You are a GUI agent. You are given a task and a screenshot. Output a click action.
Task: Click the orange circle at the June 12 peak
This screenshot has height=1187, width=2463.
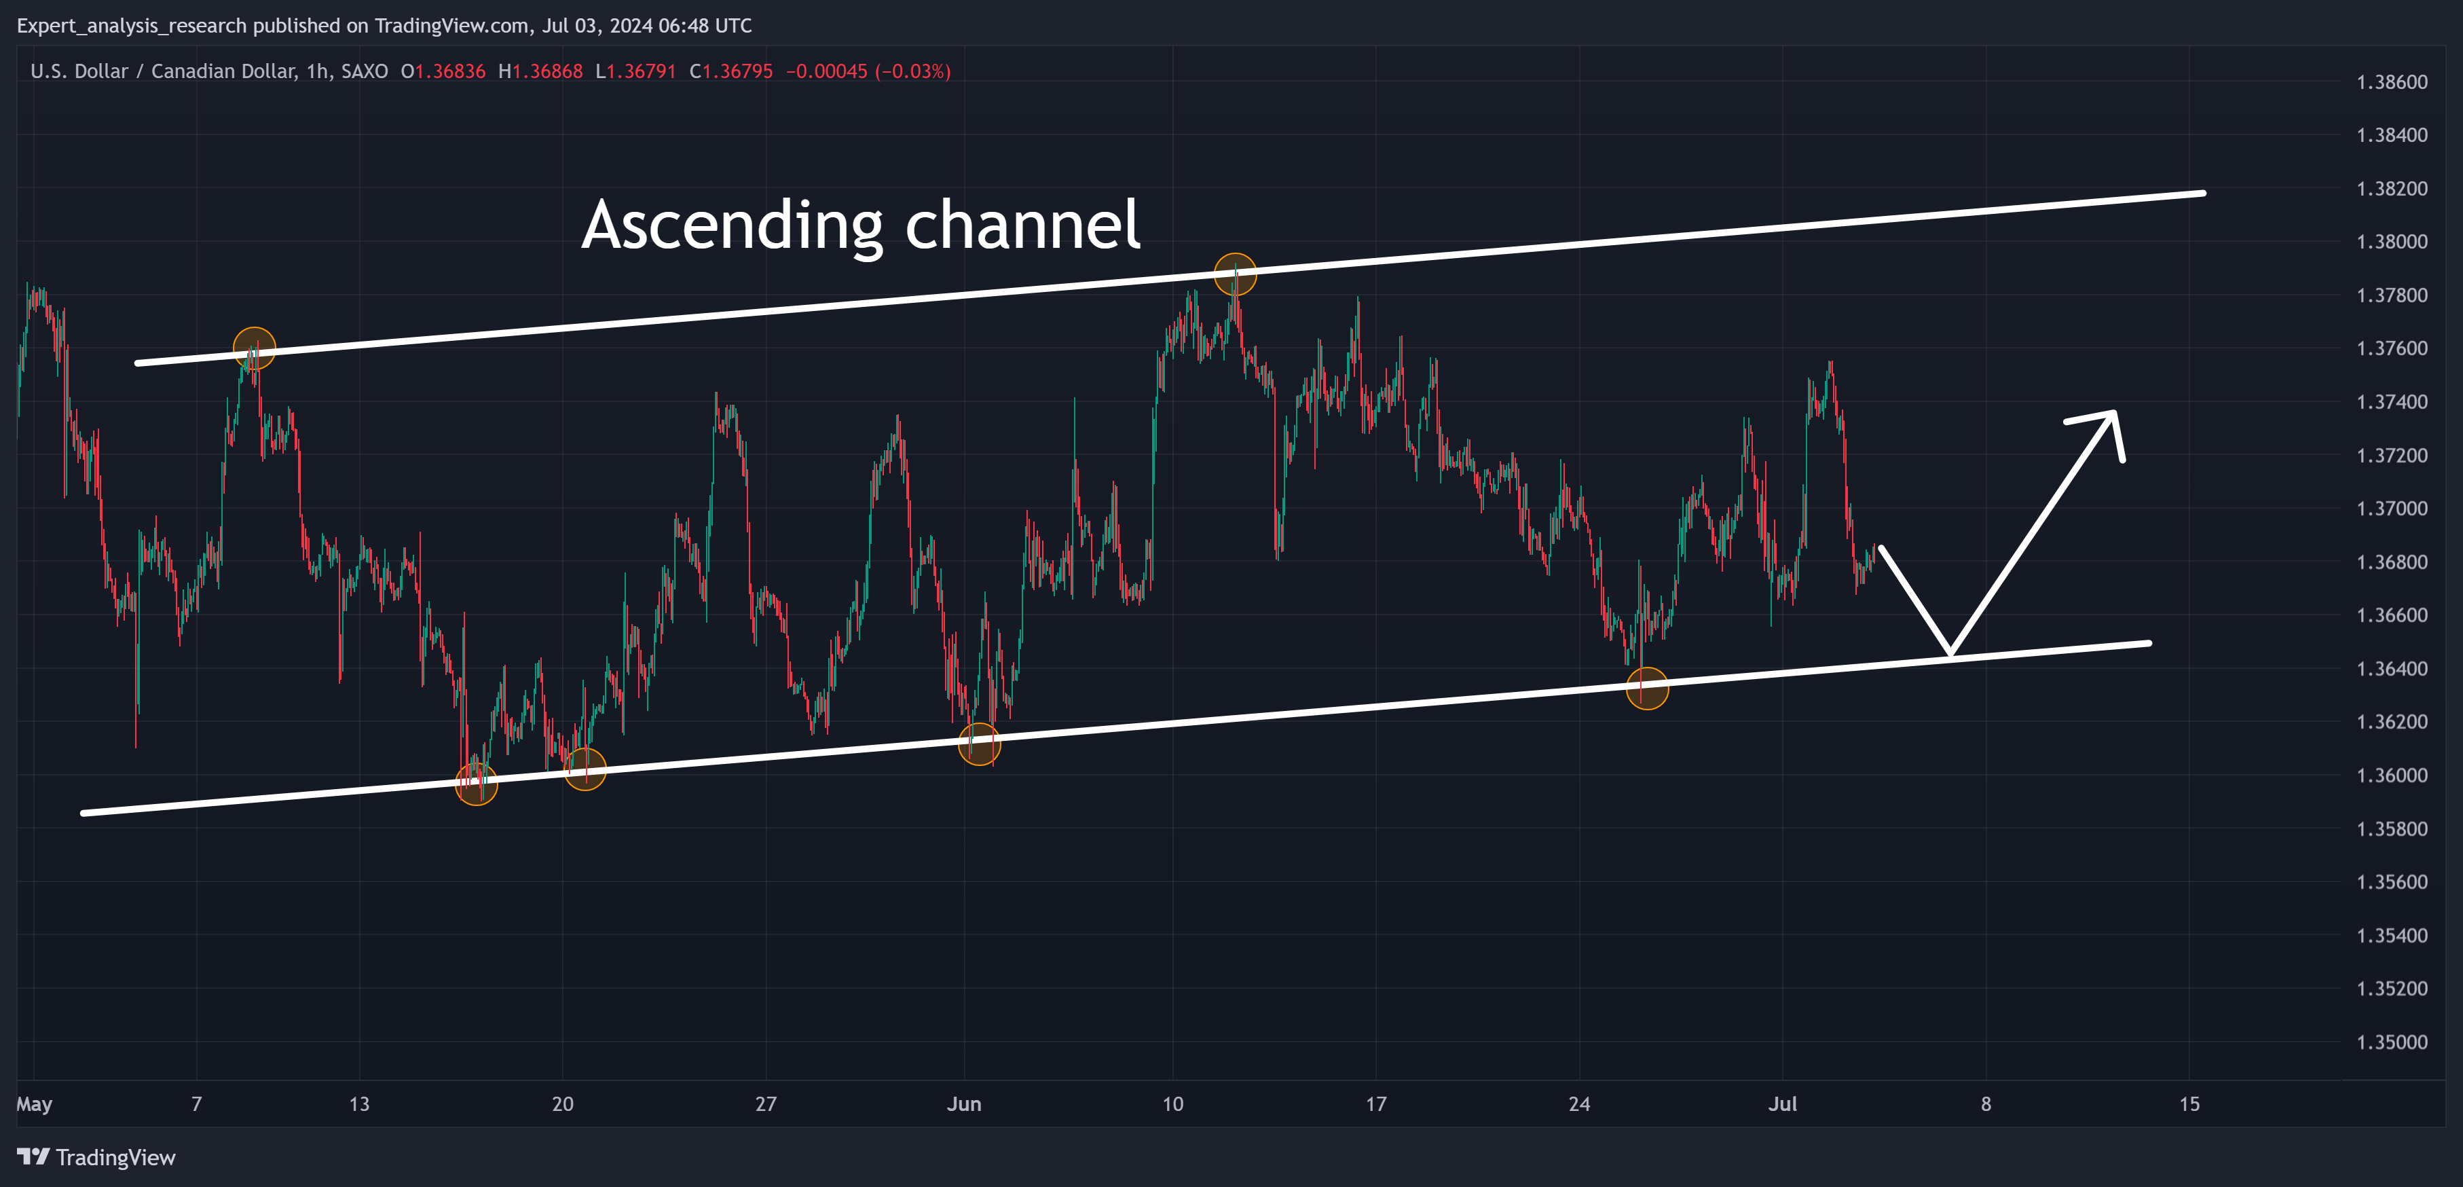click(1234, 274)
